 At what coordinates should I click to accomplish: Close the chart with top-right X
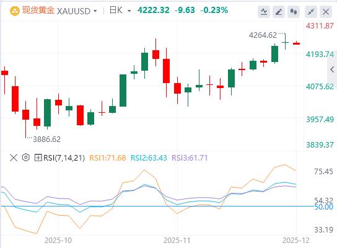(x=326, y=12)
